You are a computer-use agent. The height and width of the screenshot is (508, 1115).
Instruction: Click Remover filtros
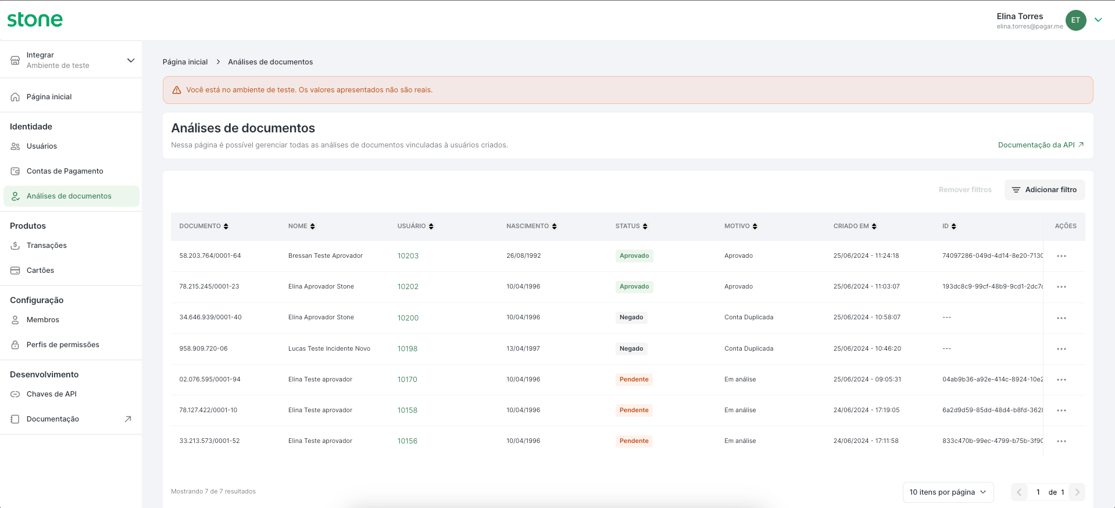click(965, 190)
